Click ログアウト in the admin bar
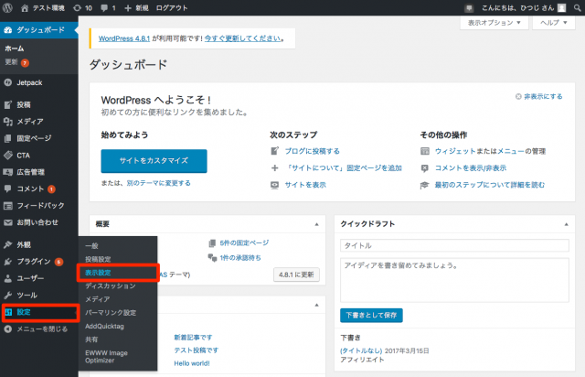The width and height of the screenshot is (585, 377). coord(172,8)
